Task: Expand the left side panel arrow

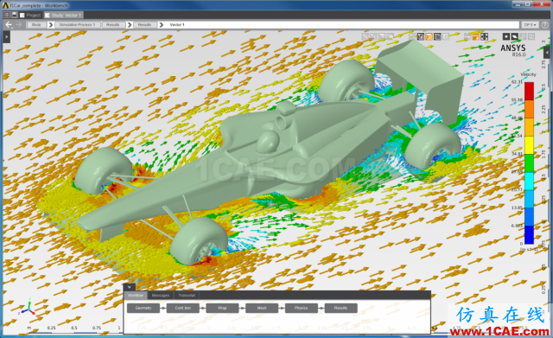Action: click(6, 36)
